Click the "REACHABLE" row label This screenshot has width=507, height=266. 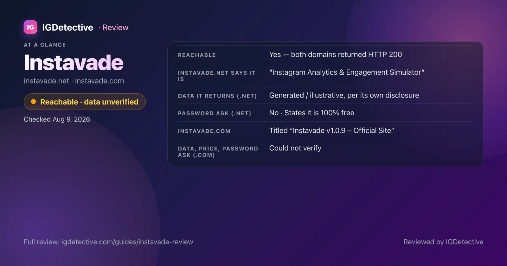pos(197,55)
